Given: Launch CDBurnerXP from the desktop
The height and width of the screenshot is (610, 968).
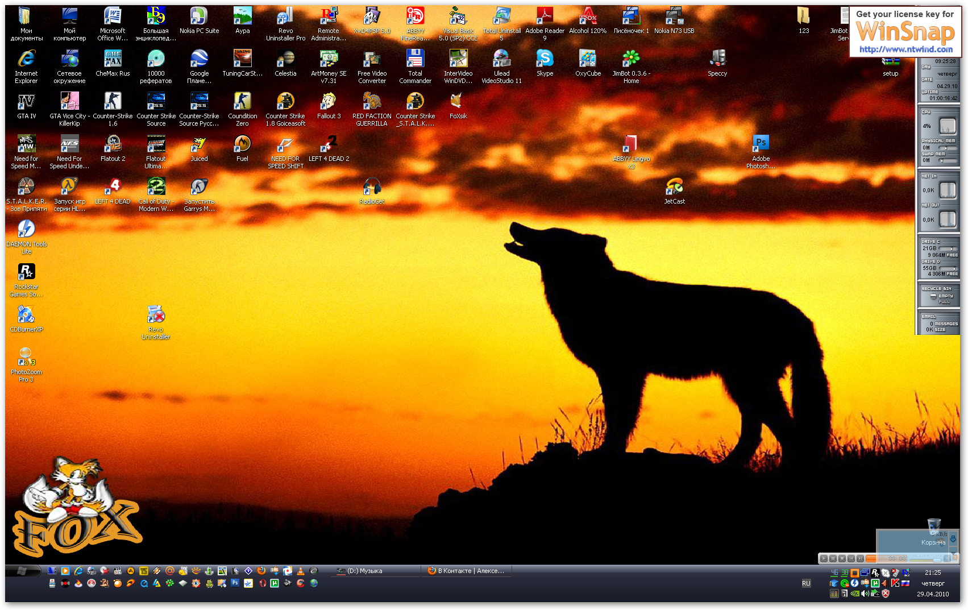Looking at the screenshot, I should [x=26, y=315].
